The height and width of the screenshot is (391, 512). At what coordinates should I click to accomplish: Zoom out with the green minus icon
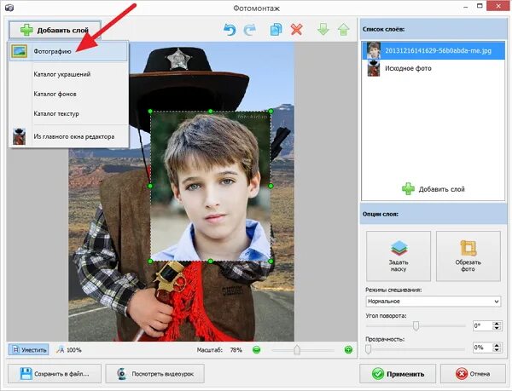tap(257, 350)
